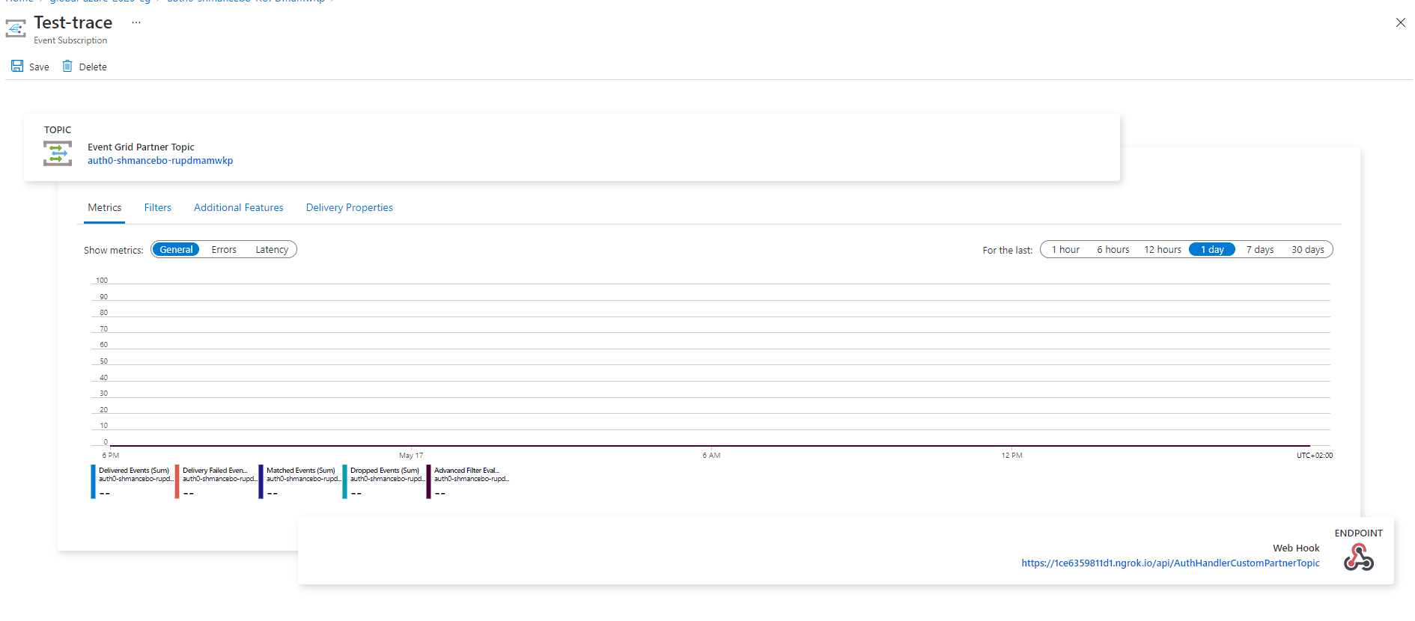Click the Test-trace title text

point(73,22)
